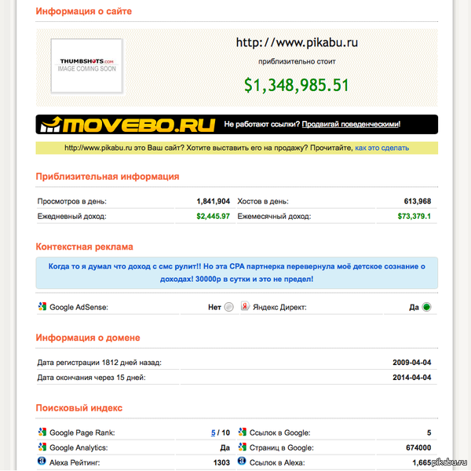Open the blue CPA партнерка ad text

[x=236, y=272]
